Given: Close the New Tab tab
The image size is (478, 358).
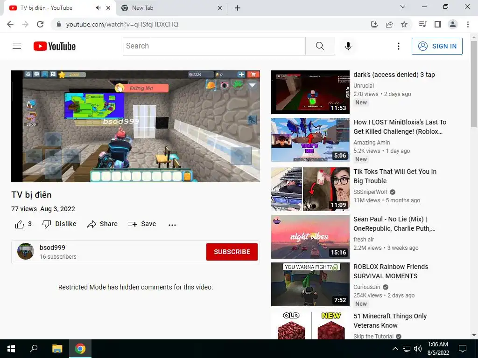Looking at the screenshot, I should tap(220, 8).
